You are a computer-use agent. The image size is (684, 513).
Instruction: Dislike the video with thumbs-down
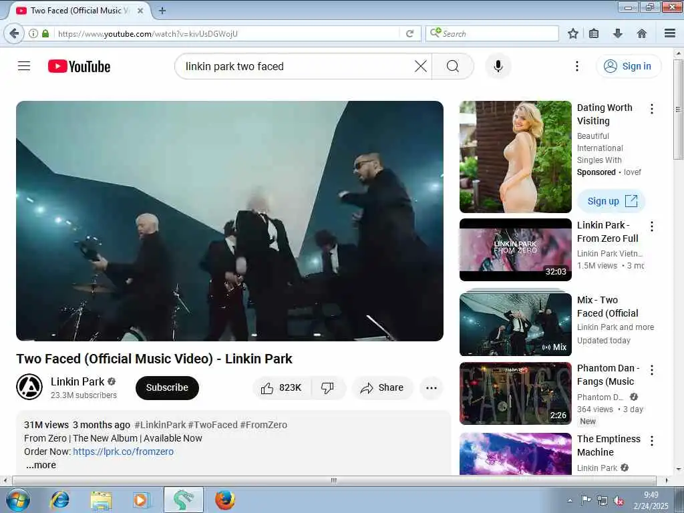point(327,388)
